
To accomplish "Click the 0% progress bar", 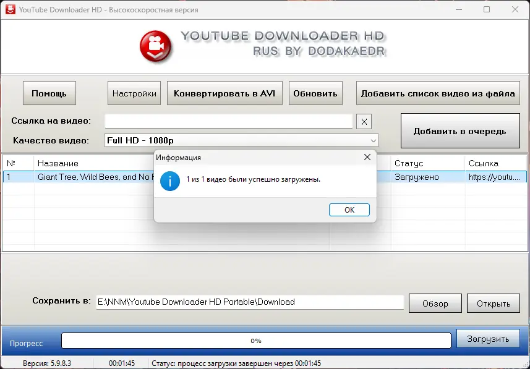I will (255, 340).
